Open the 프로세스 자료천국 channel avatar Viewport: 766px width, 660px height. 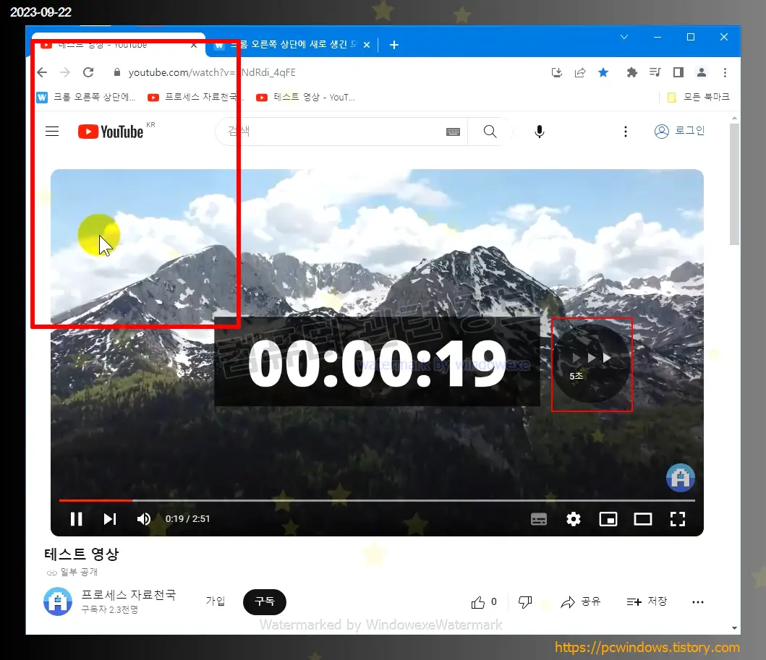(x=58, y=601)
